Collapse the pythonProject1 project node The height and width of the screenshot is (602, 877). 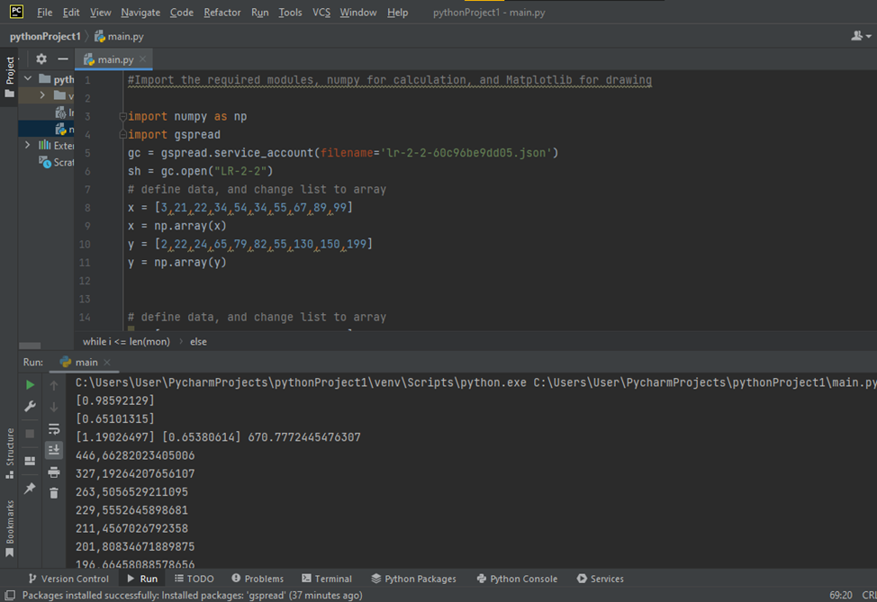click(x=27, y=78)
